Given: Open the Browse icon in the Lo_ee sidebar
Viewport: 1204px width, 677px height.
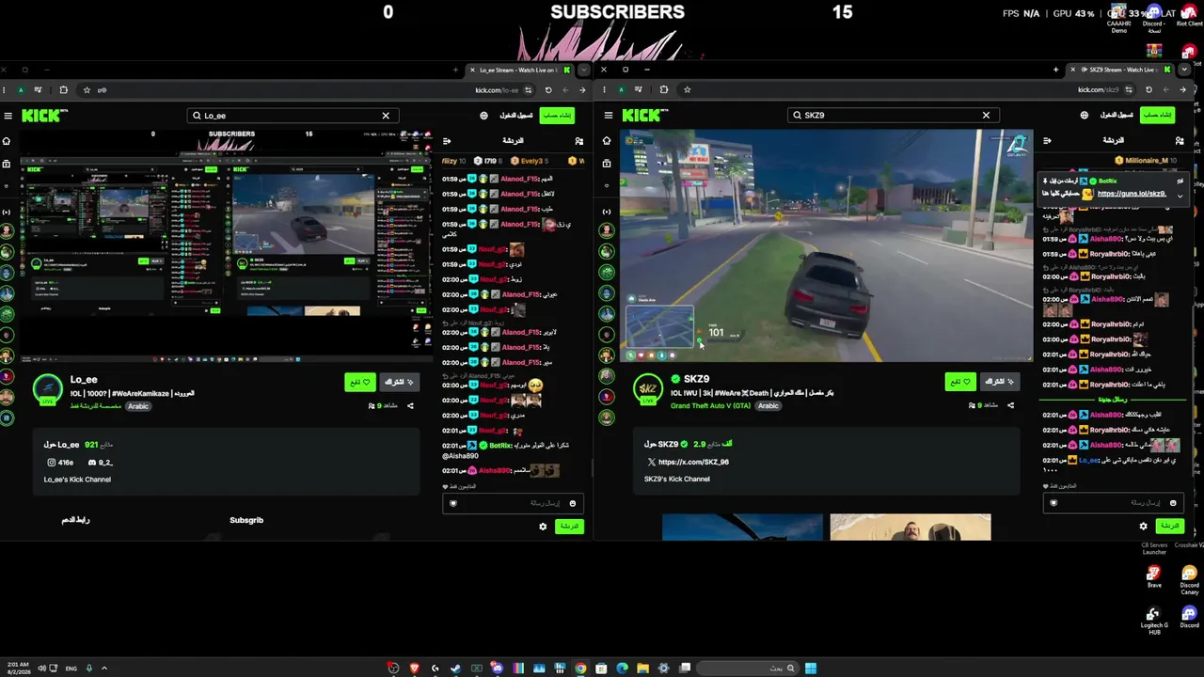Looking at the screenshot, I should point(7,164).
